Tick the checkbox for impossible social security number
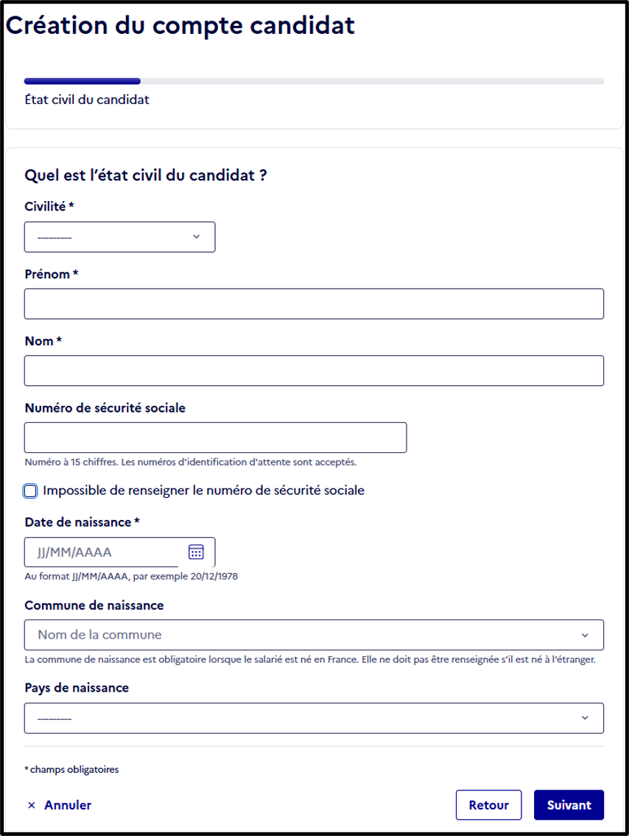Viewport: 629px width, 836px height. point(30,491)
